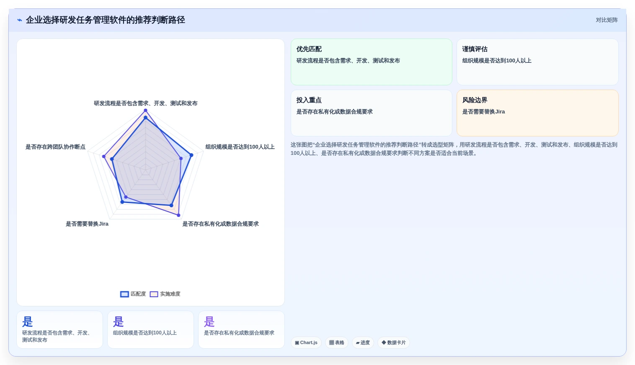Open the 优先匹配 card
The image size is (635, 365).
point(372,62)
